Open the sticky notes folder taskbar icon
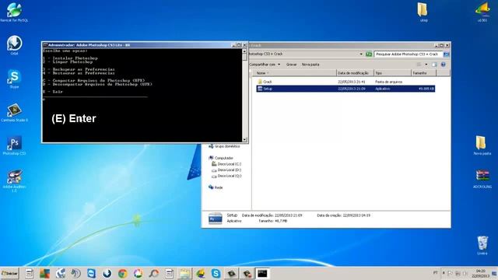498x280 pixels. [184, 273]
